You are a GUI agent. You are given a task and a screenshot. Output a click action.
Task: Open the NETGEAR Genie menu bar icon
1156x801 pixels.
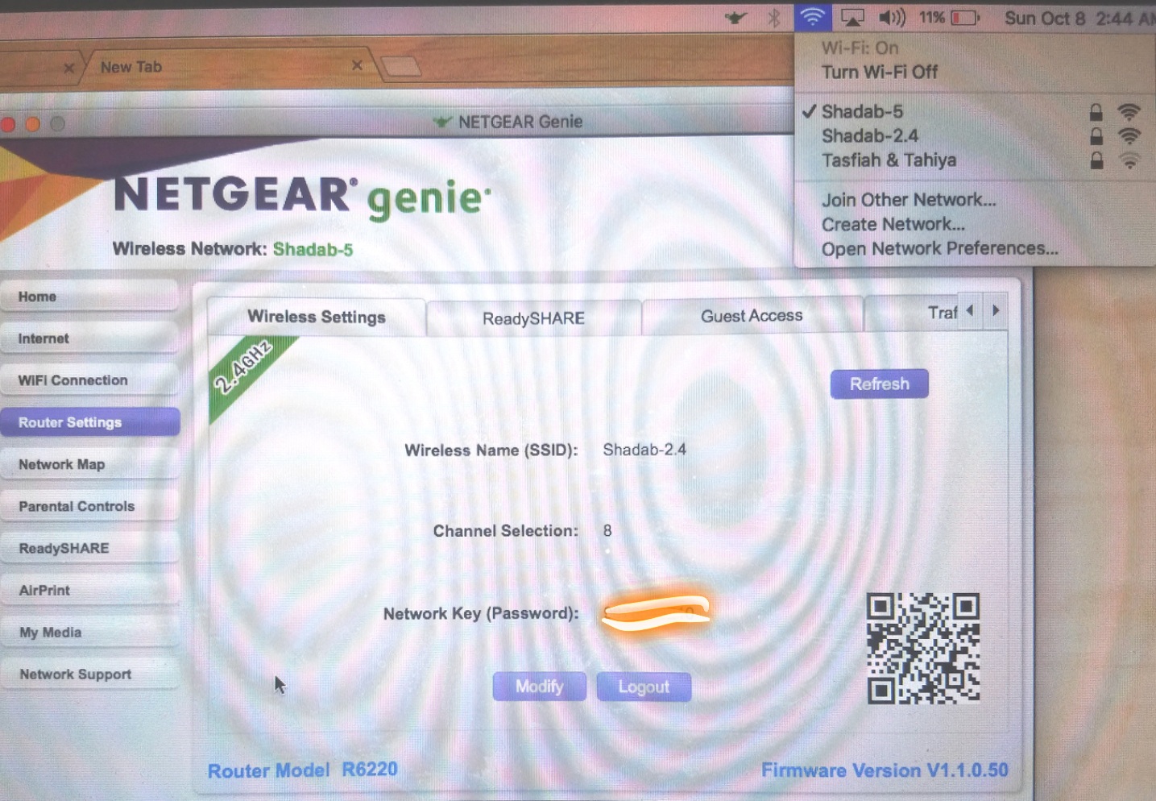[735, 18]
